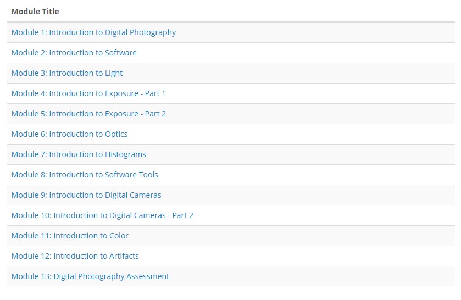Click blank row area beside Module 13 title
This screenshot has height=300, width=461.
(312, 276)
